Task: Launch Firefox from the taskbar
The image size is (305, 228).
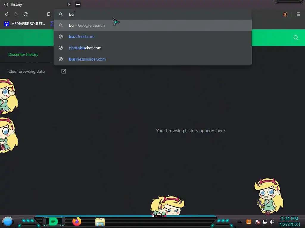Action: [x=77, y=221]
